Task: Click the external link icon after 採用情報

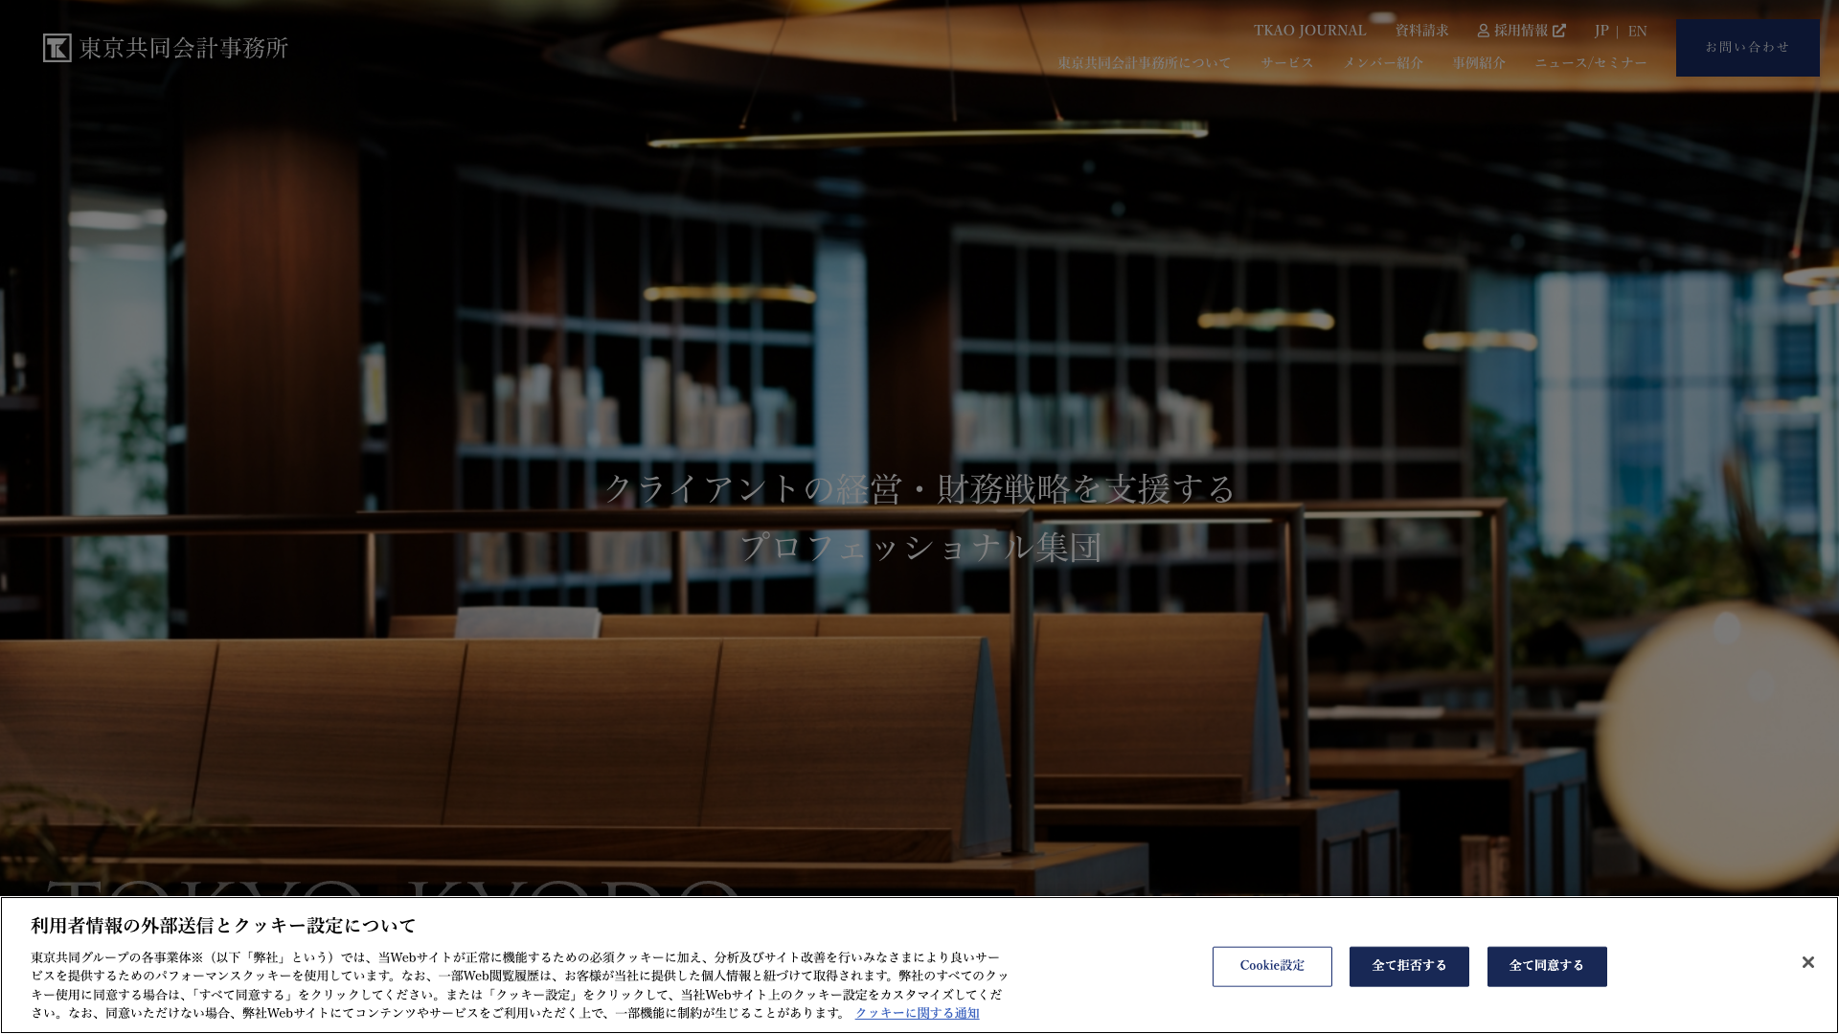Action: pos(1559,31)
